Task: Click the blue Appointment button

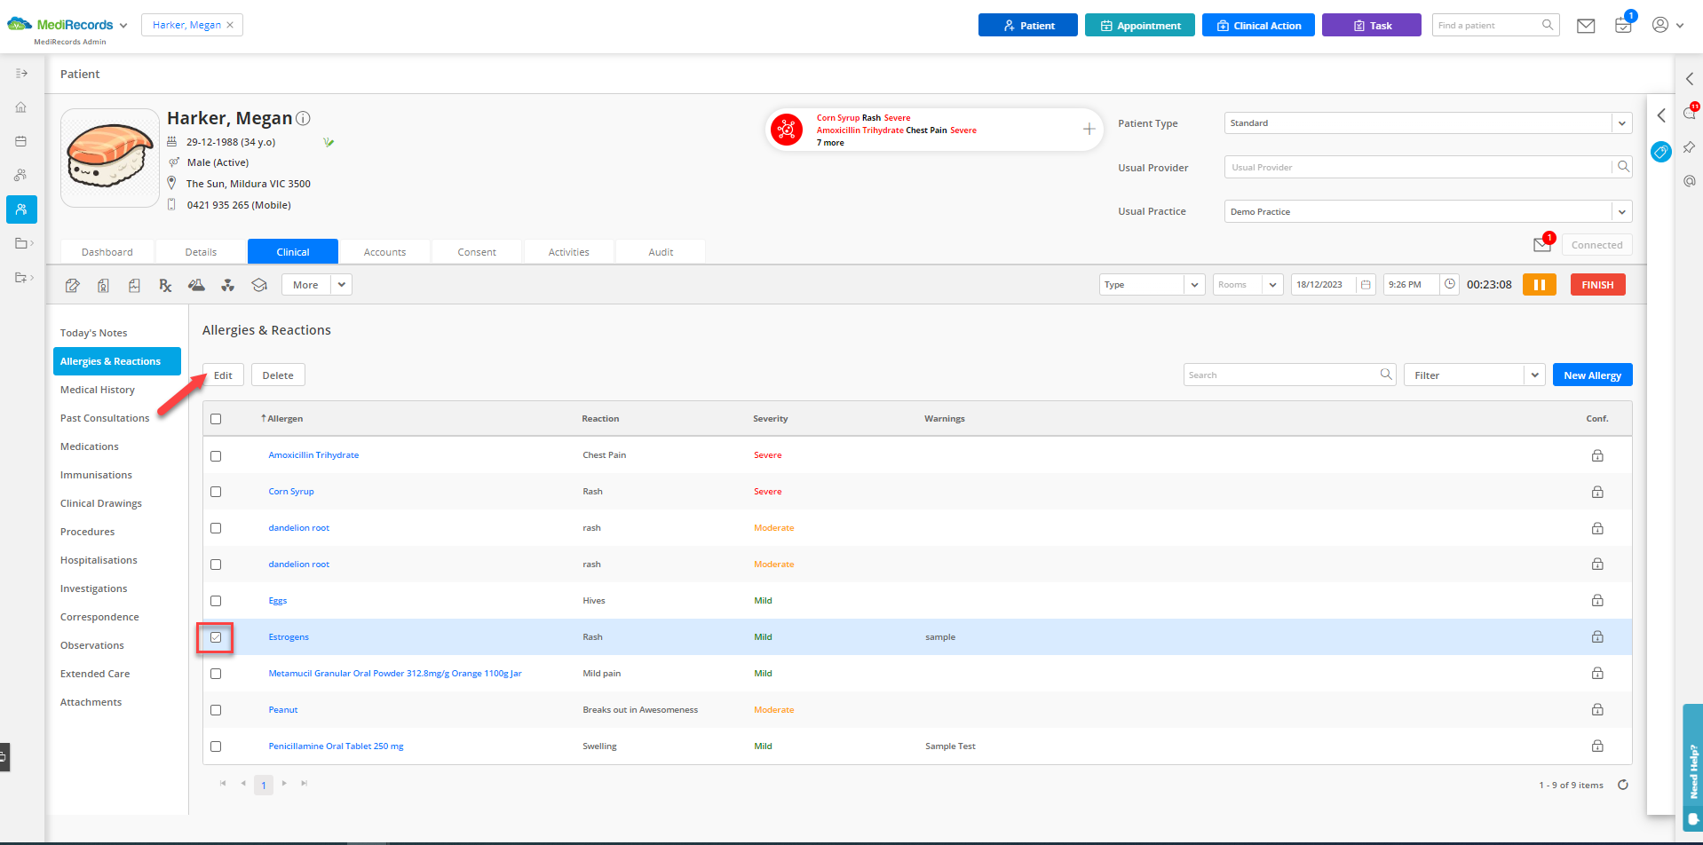Action: tap(1140, 26)
